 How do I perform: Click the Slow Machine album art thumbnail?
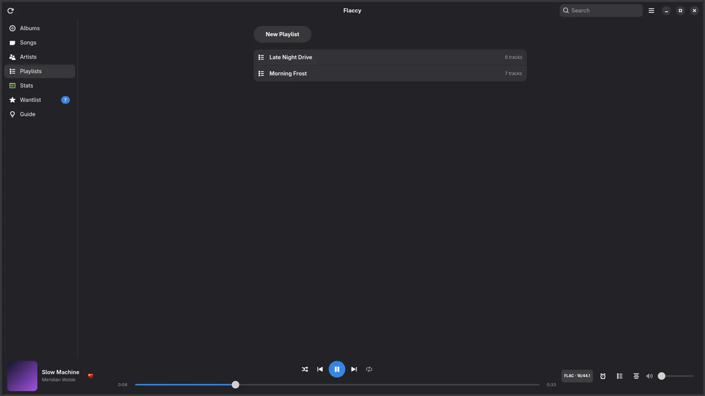pyautogui.click(x=22, y=376)
